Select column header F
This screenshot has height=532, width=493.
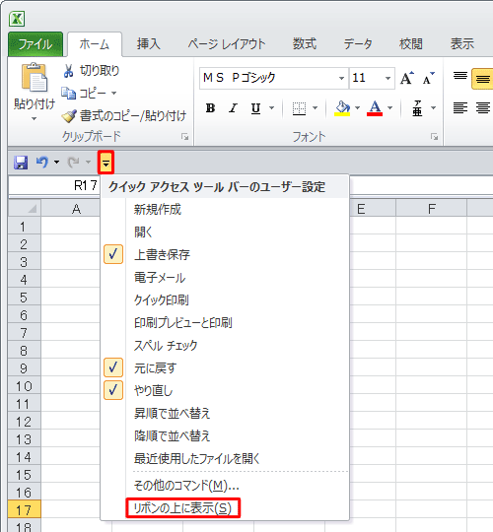click(x=431, y=208)
